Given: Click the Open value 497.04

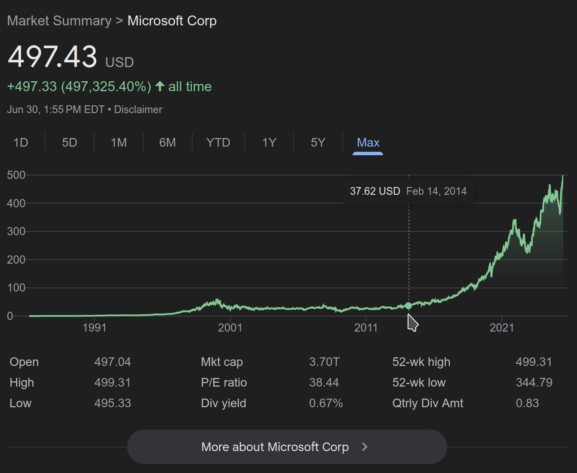Looking at the screenshot, I should click(113, 362).
